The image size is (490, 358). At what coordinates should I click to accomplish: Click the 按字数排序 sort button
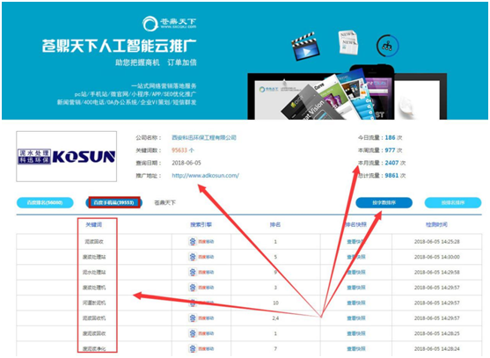[384, 202]
